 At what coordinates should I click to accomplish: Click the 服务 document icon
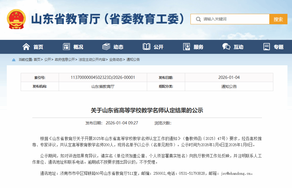(x=187, y=47)
